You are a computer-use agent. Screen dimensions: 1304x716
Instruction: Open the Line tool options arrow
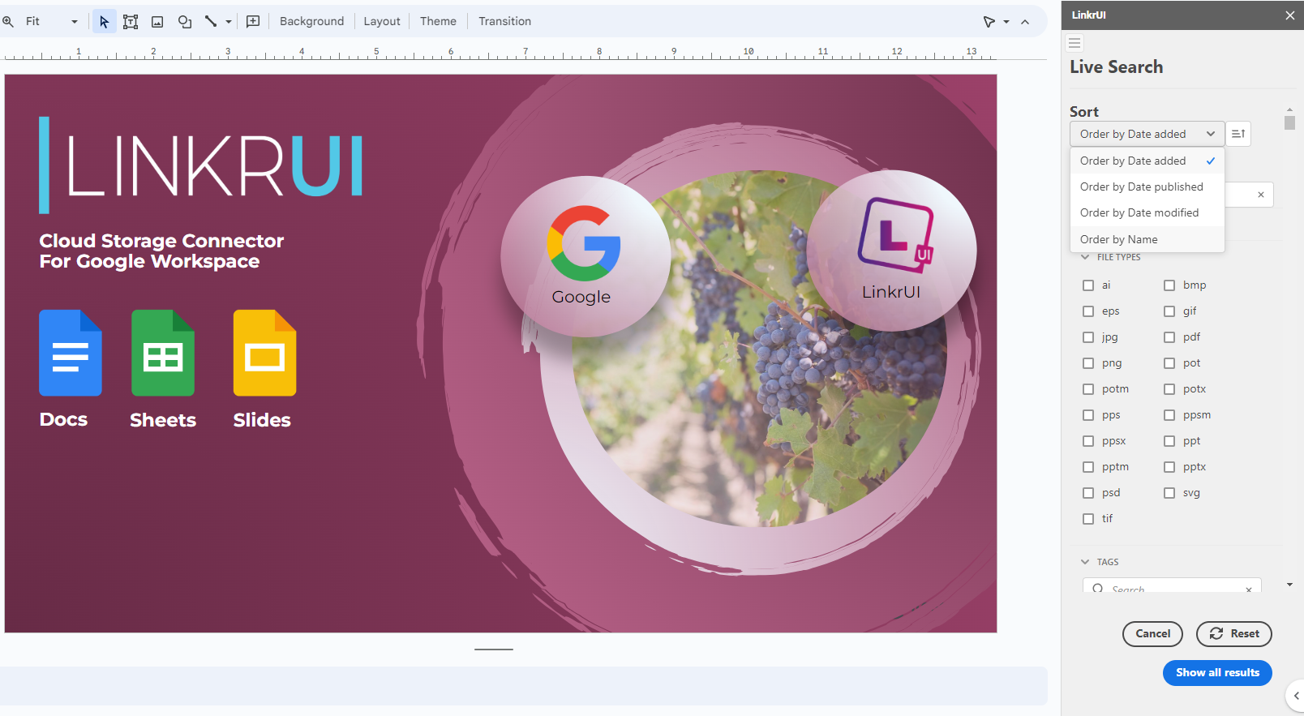click(x=229, y=22)
